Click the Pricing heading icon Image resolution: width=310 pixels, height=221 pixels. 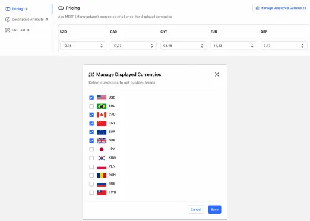click(61, 8)
